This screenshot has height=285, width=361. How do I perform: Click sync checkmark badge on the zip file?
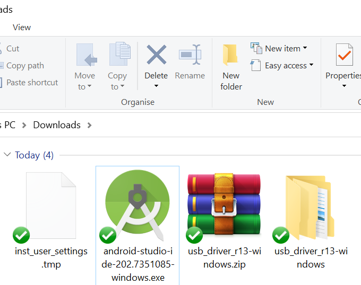point(194,235)
